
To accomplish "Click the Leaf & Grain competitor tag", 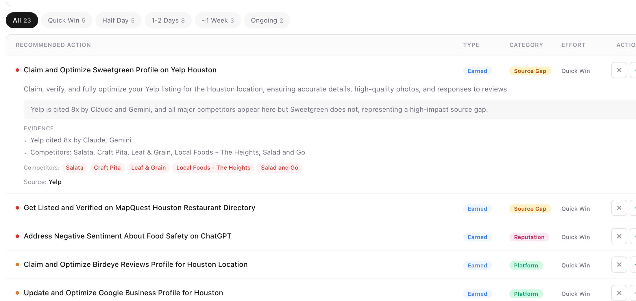I will pyautogui.click(x=149, y=168).
